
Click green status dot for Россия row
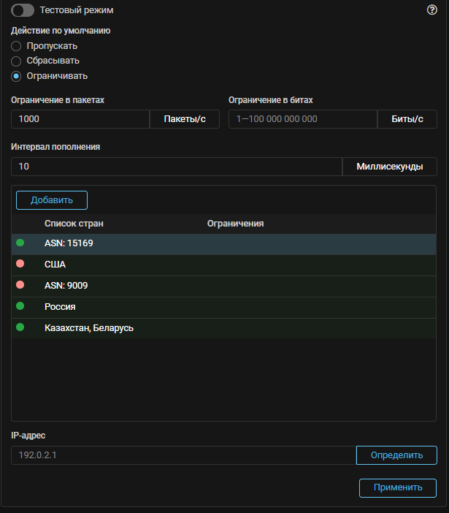(20, 306)
